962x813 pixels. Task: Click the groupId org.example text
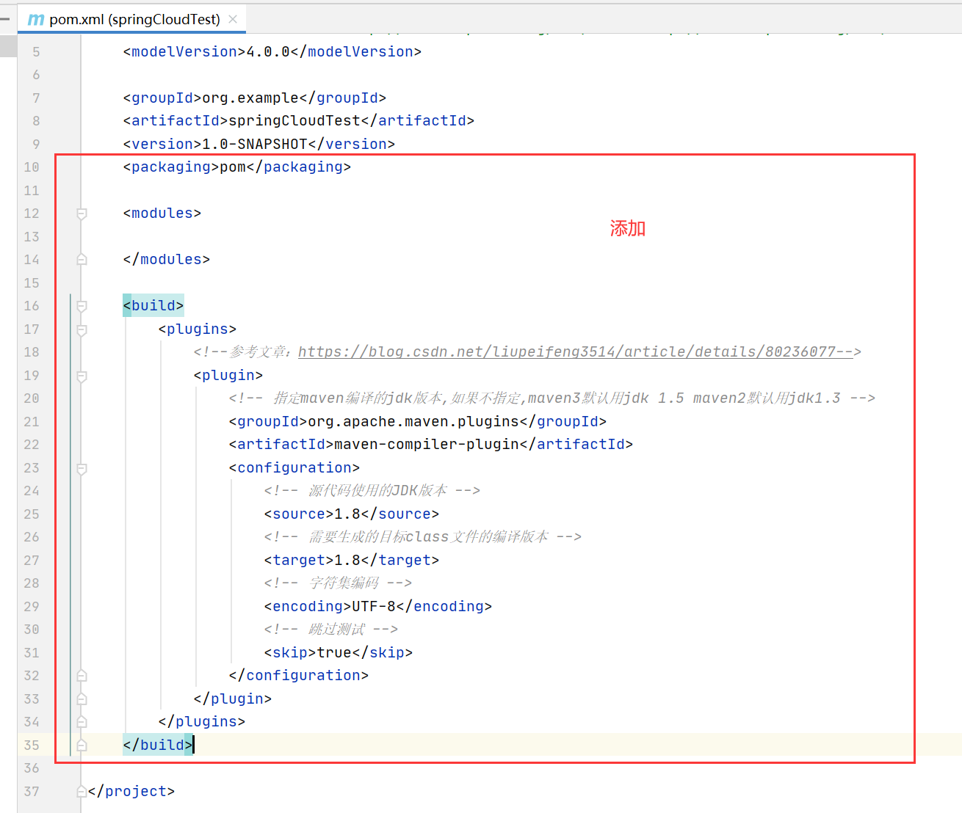[255, 98]
